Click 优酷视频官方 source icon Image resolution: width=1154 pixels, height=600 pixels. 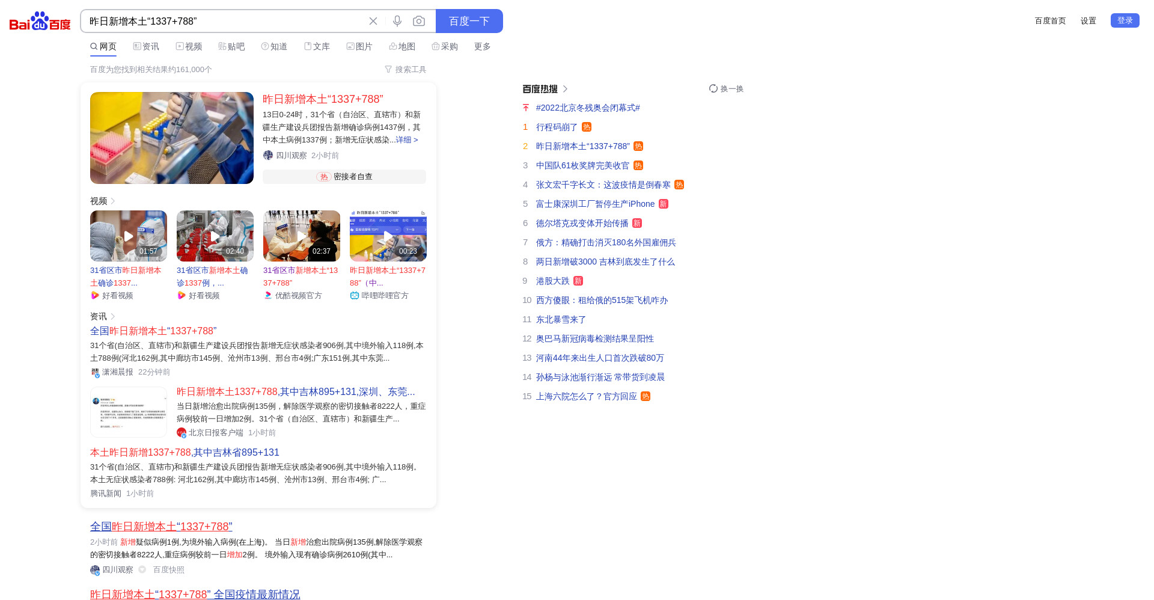click(268, 295)
